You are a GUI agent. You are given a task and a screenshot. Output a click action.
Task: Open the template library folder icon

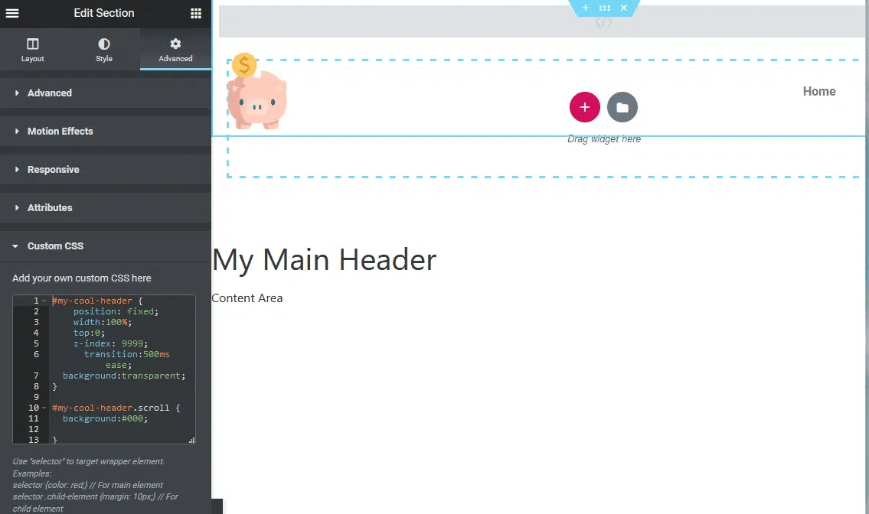[x=622, y=107]
